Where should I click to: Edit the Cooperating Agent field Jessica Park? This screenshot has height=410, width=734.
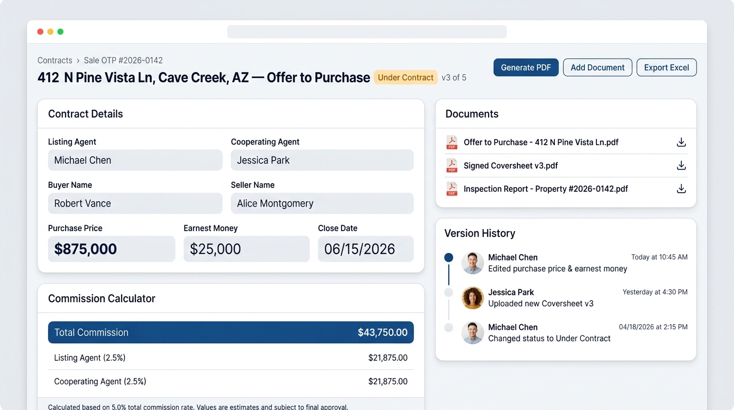point(322,160)
